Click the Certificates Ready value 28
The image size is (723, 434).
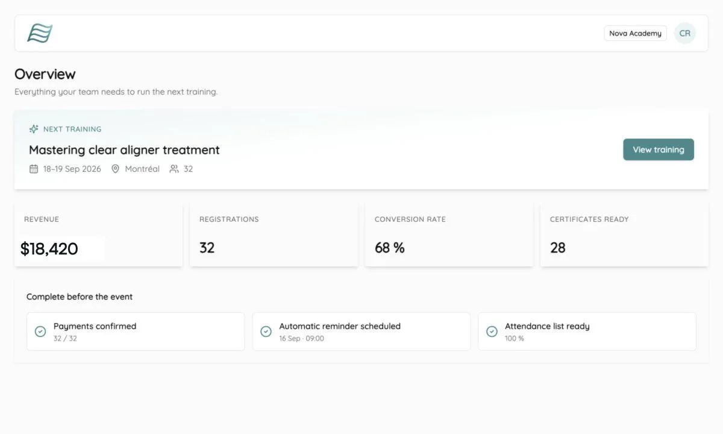tap(558, 248)
